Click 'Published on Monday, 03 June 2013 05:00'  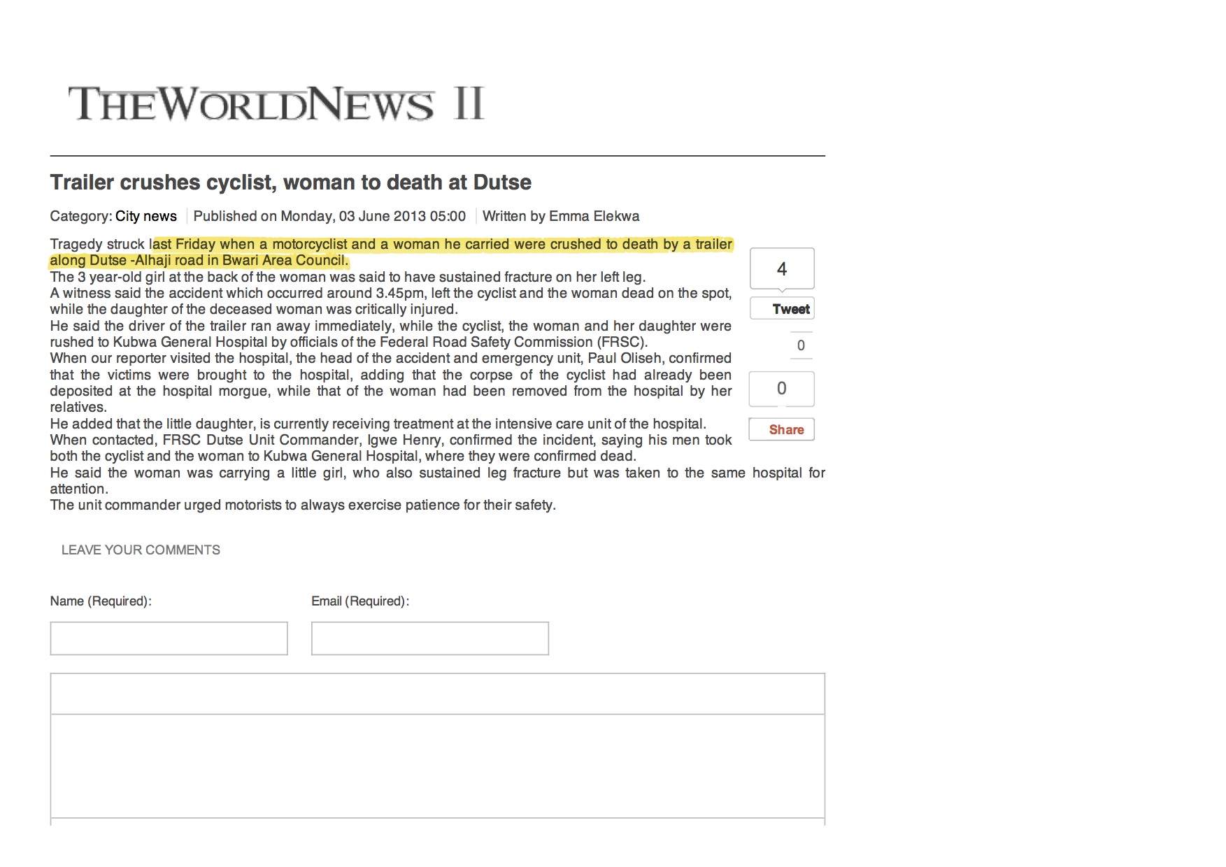pyautogui.click(x=329, y=216)
